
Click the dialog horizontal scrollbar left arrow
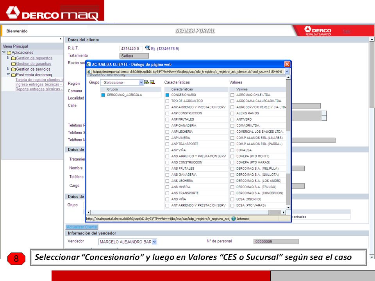pyautogui.click(x=89, y=212)
